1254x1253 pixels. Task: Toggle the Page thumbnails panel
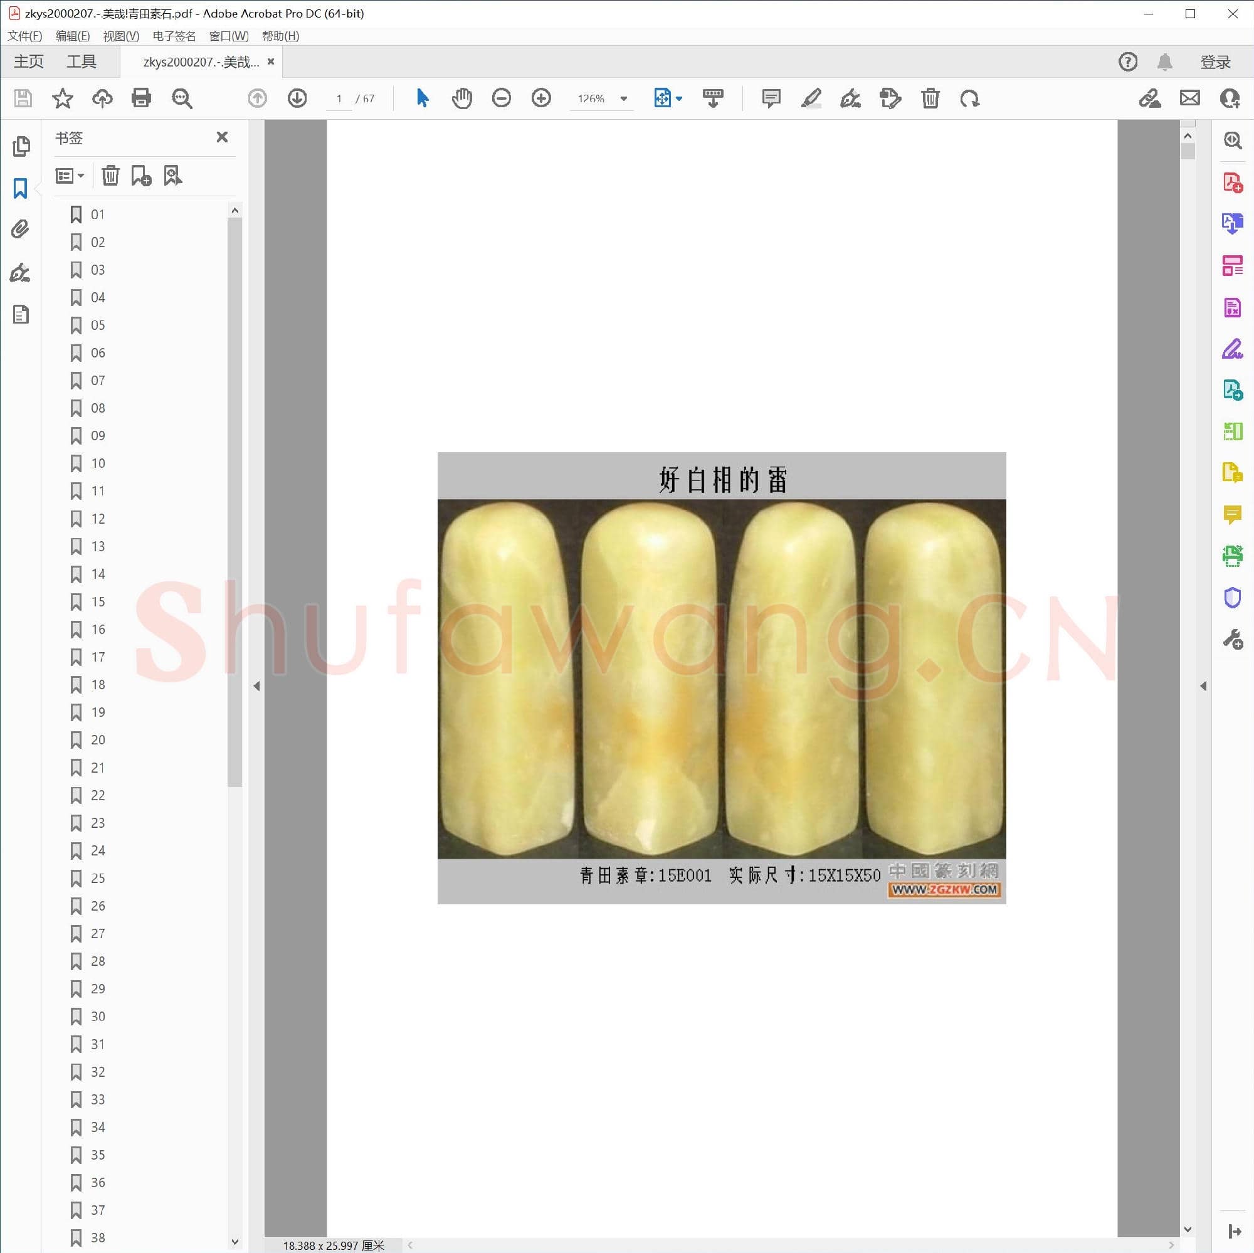[x=21, y=146]
